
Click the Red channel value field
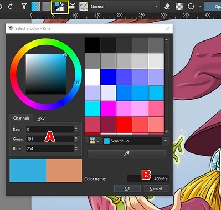coord(50,129)
